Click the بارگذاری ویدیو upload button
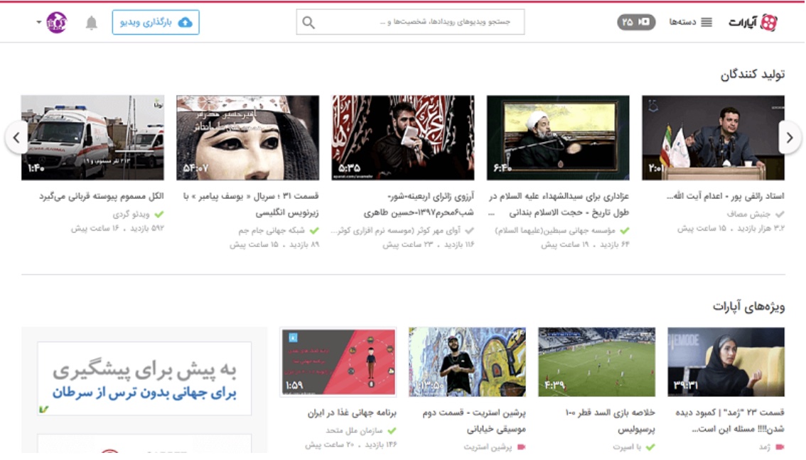806x460 pixels. (158, 21)
